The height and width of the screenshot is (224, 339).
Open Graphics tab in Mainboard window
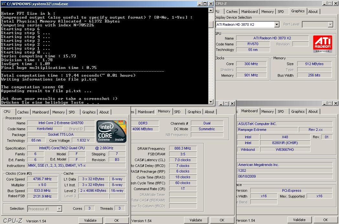pyautogui.click(x=298, y=112)
